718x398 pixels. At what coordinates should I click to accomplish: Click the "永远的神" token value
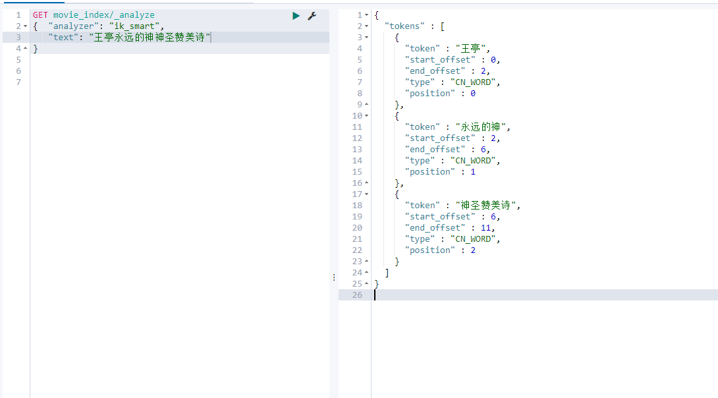click(x=480, y=127)
